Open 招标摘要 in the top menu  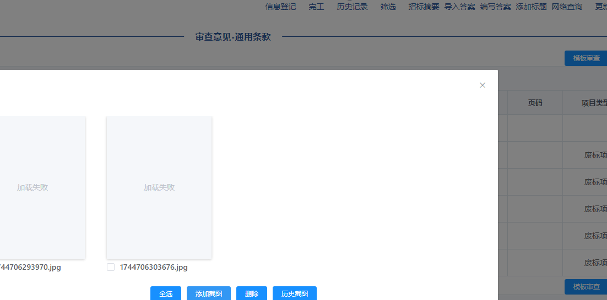(x=424, y=7)
